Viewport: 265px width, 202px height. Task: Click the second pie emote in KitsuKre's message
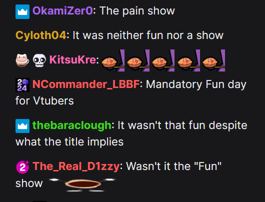tap(138, 60)
